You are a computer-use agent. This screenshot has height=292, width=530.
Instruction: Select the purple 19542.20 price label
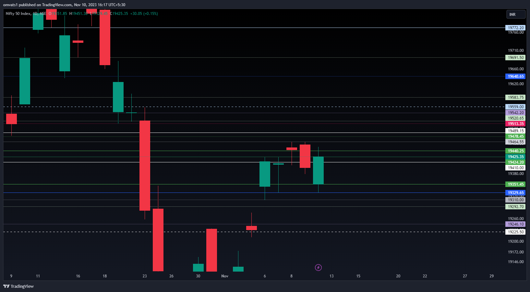[x=515, y=113]
